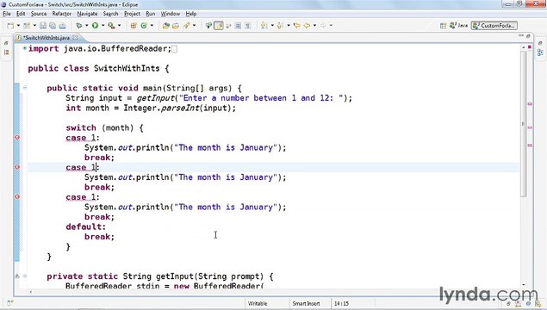Open the Source menu
Screen dimensions: 547x310
tap(39, 14)
